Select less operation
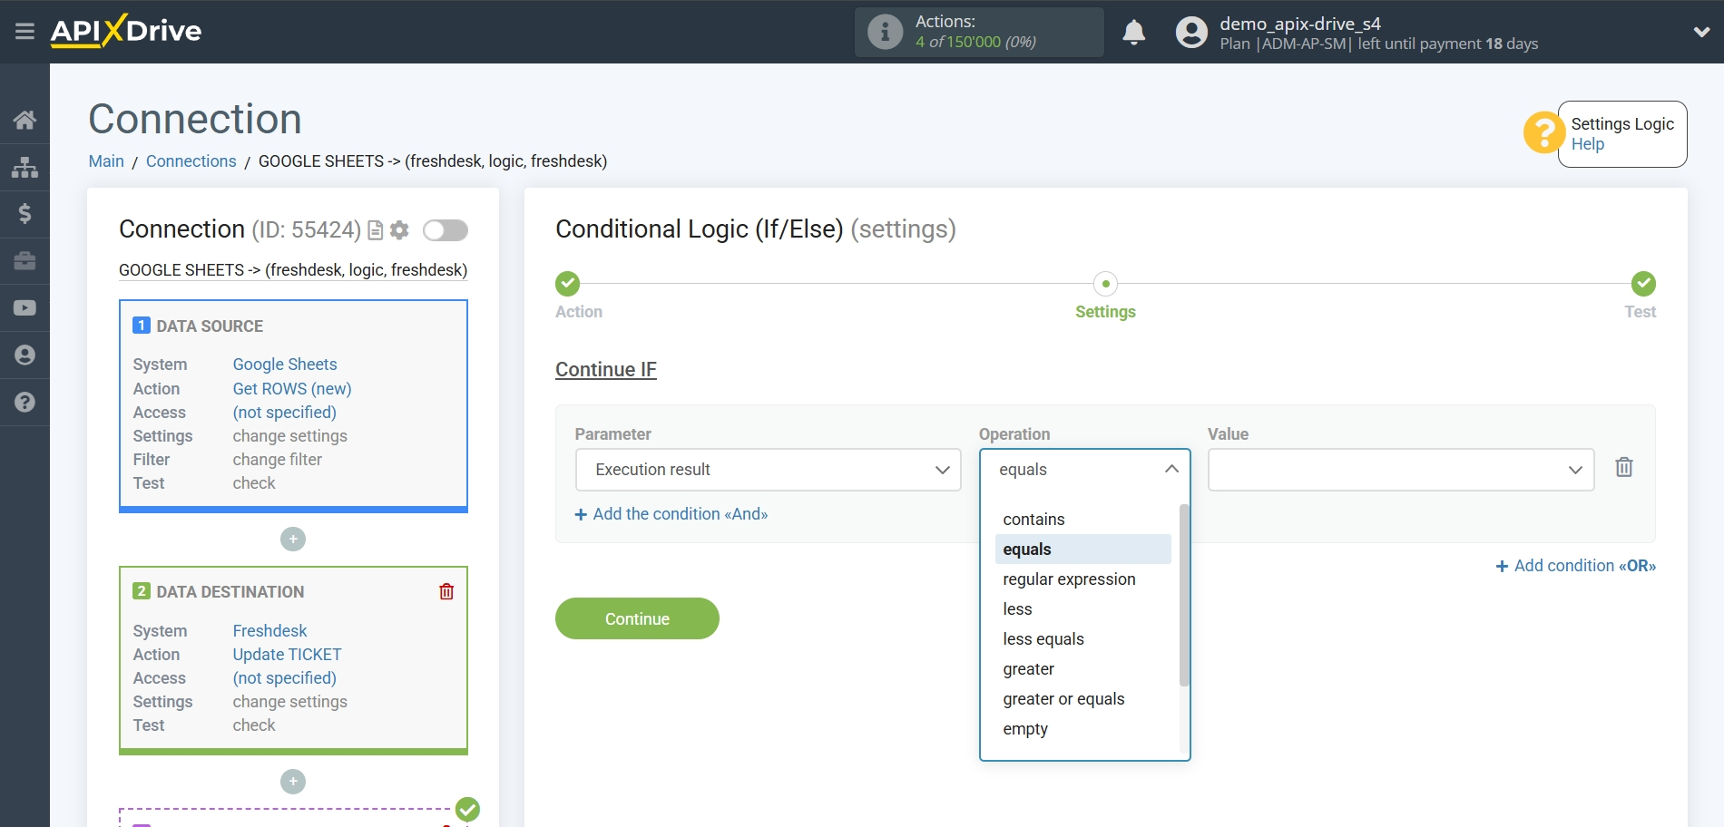Viewport: 1724px width, 827px height. click(1083, 609)
